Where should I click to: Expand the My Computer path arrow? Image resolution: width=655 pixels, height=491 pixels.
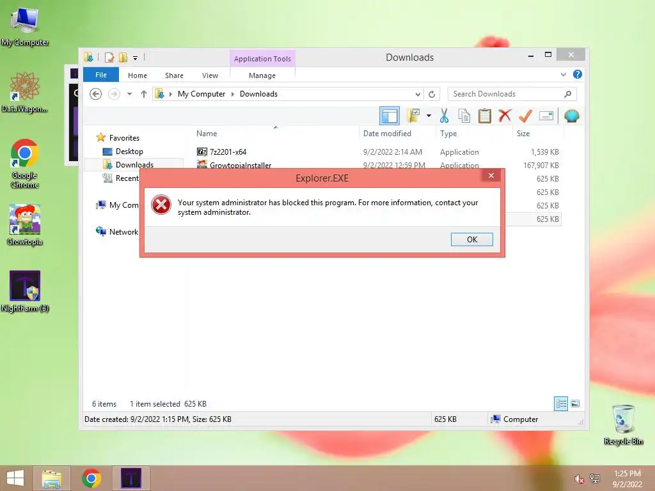[233, 94]
